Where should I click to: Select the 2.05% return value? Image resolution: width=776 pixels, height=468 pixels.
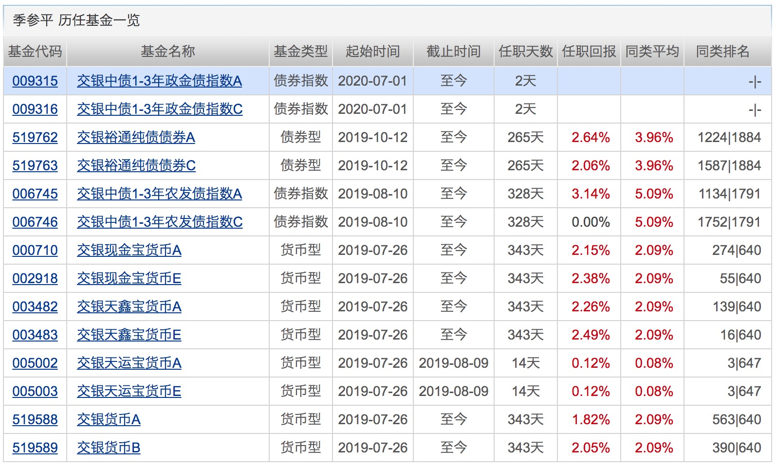591,448
